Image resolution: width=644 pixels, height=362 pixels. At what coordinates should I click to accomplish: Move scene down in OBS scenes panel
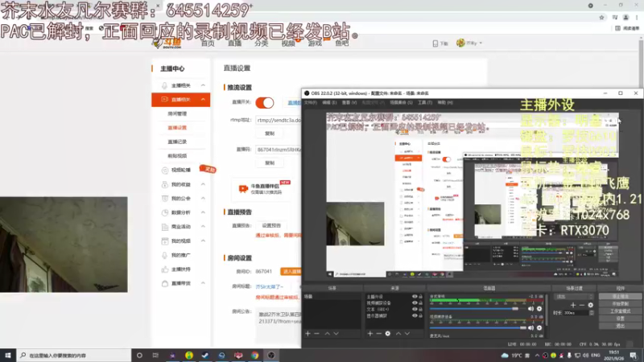tap(336, 334)
